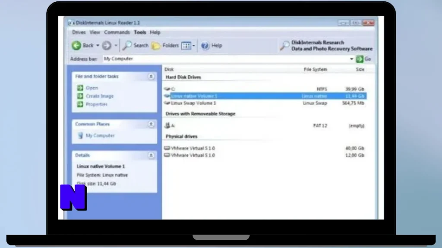
Task: Click the DiskInternals magnifier logo icon
Action: click(284, 46)
